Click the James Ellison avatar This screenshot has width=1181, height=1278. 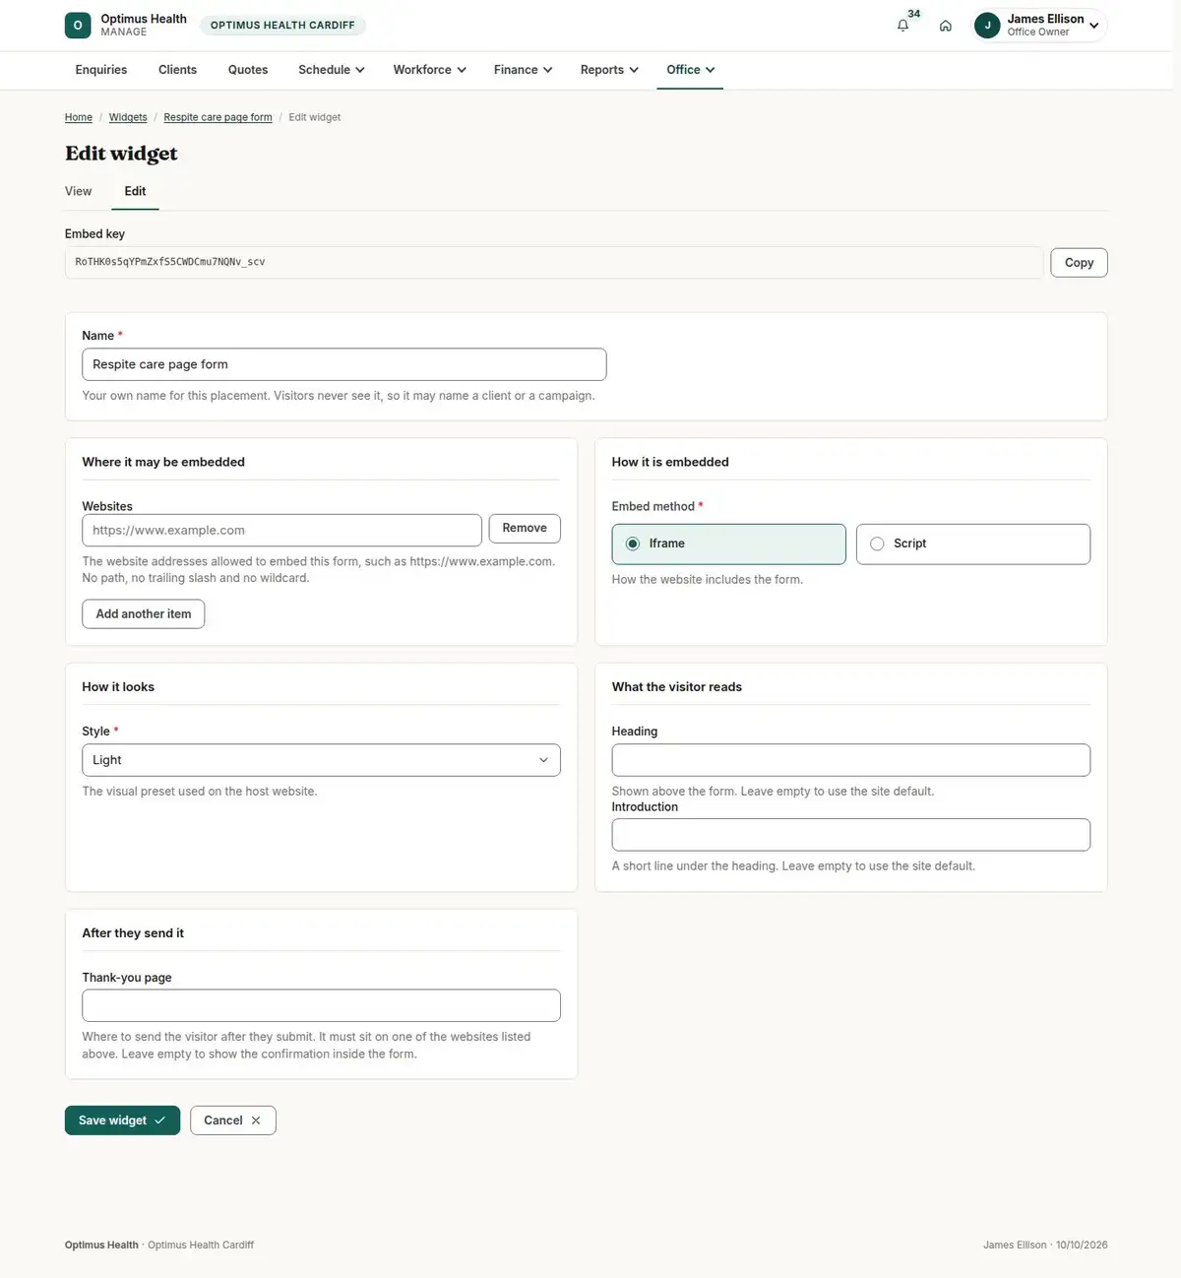(x=987, y=26)
